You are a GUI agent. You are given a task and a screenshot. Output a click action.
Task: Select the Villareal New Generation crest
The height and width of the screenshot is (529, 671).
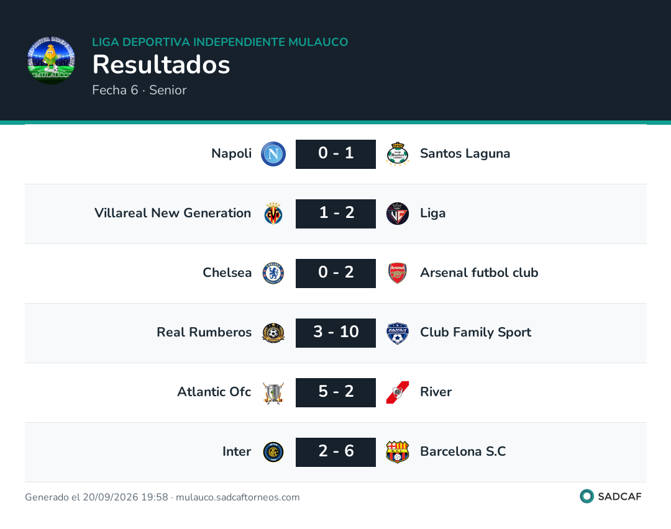click(273, 214)
